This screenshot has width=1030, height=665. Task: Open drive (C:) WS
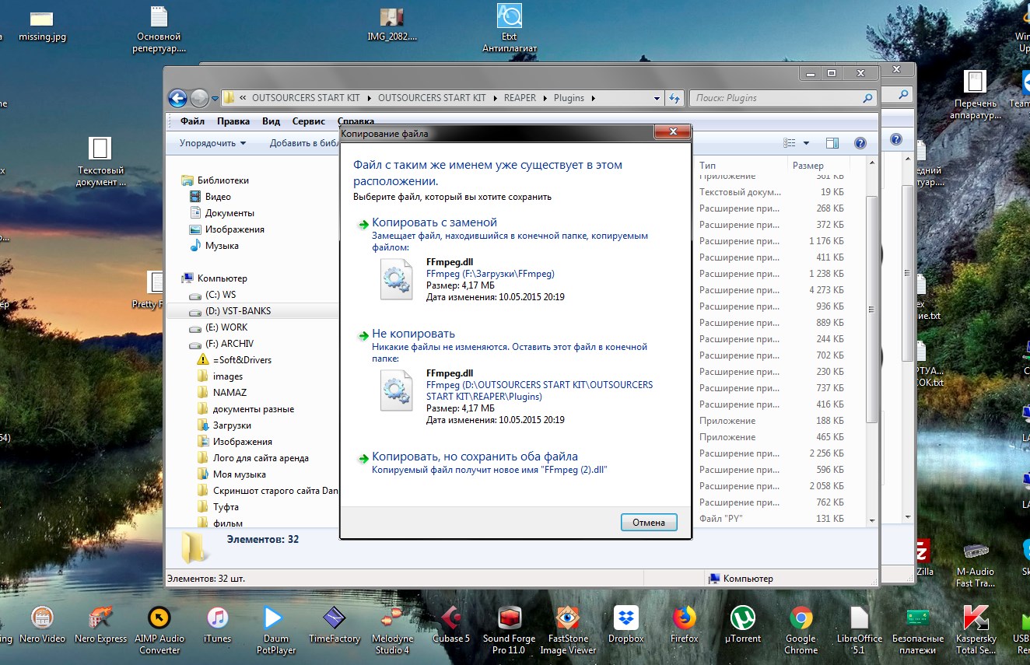click(x=212, y=295)
